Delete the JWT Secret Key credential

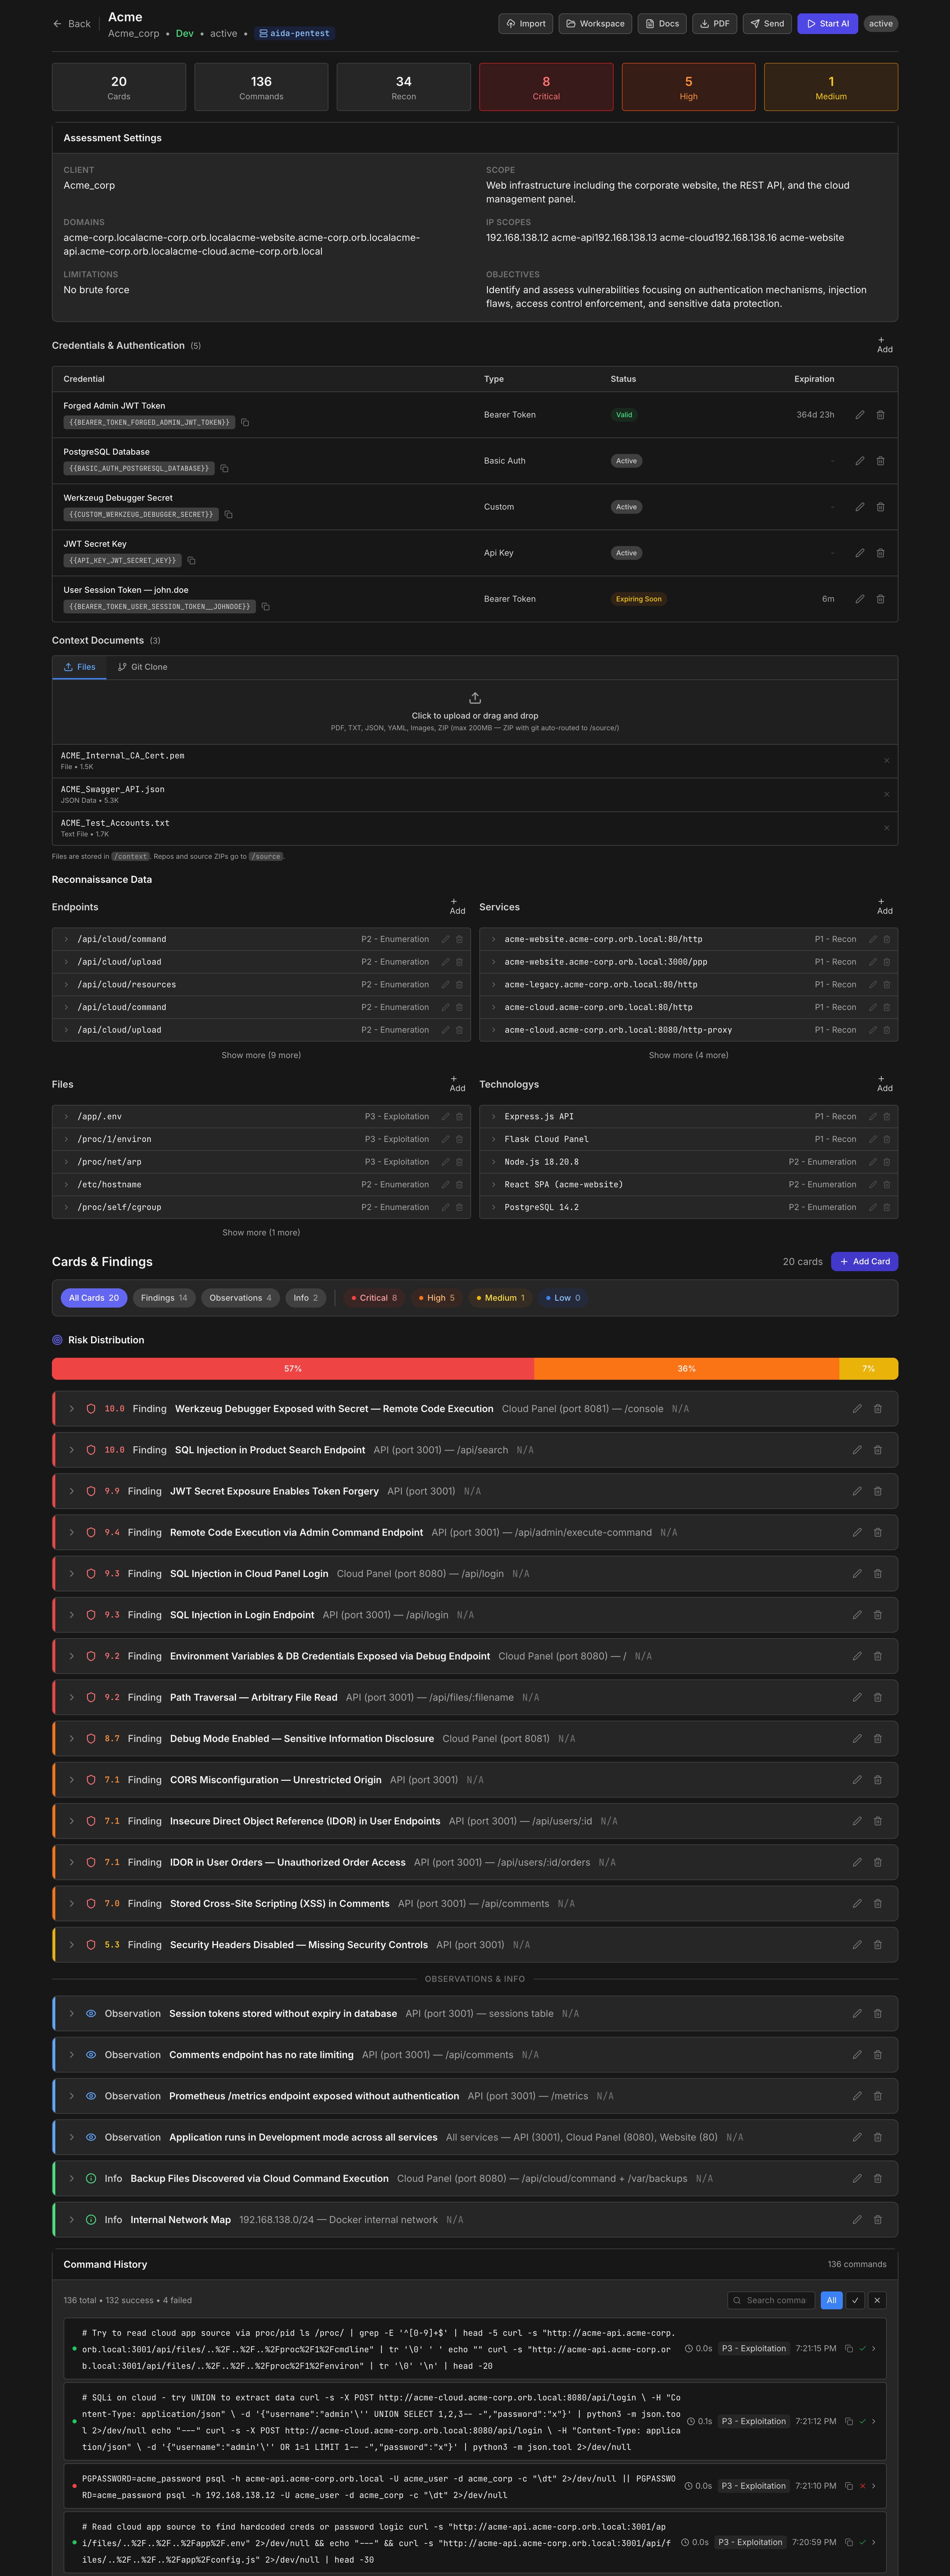880,553
